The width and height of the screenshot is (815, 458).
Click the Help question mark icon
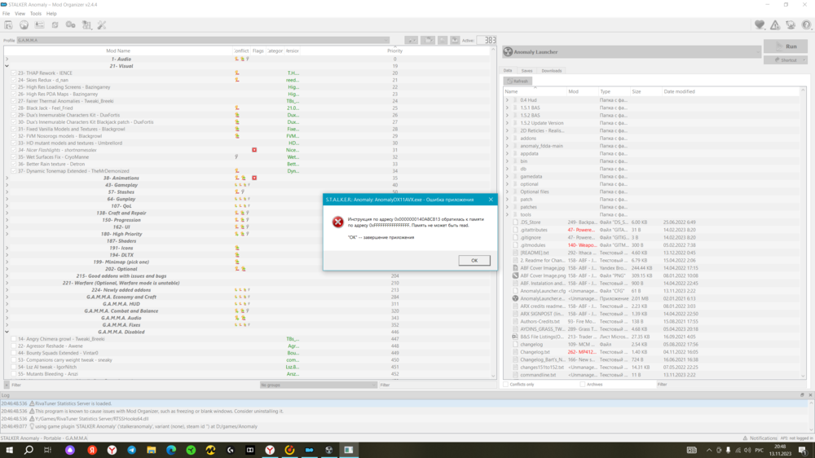coord(806,25)
